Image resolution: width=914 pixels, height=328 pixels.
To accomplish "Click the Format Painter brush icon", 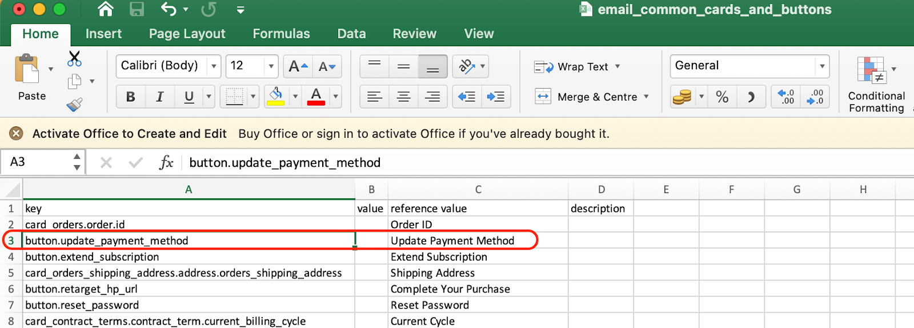I will pyautogui.click(x=74, y=105).
